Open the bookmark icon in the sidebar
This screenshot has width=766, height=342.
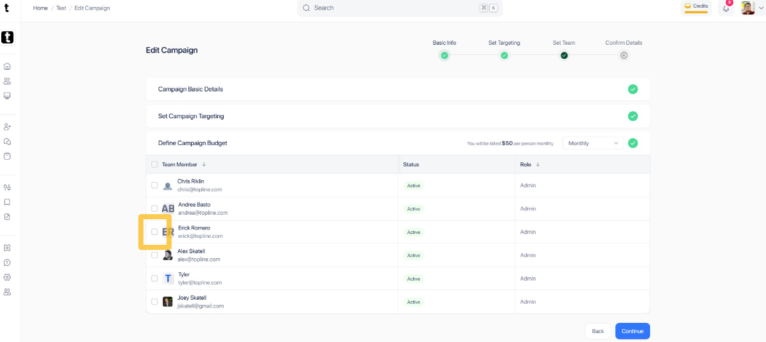7,202
